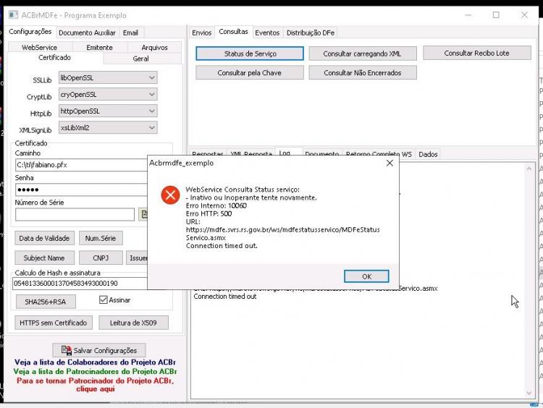Click the Consultar pela Chave button
The width and height of the screenshot is (543, 408).
coord(249,72)
